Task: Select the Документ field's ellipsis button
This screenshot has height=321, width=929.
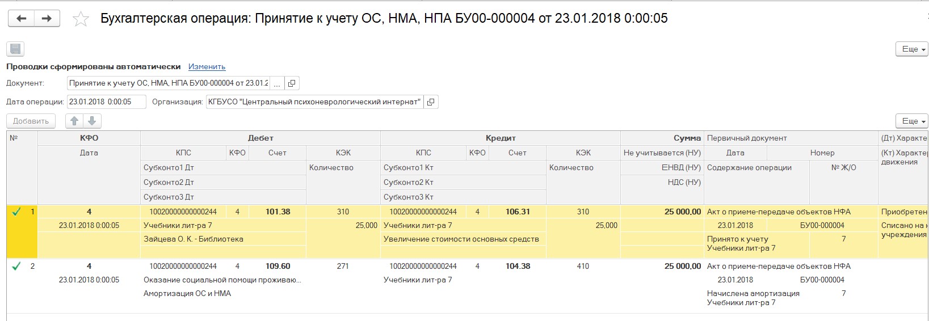Action: point(277,83)
